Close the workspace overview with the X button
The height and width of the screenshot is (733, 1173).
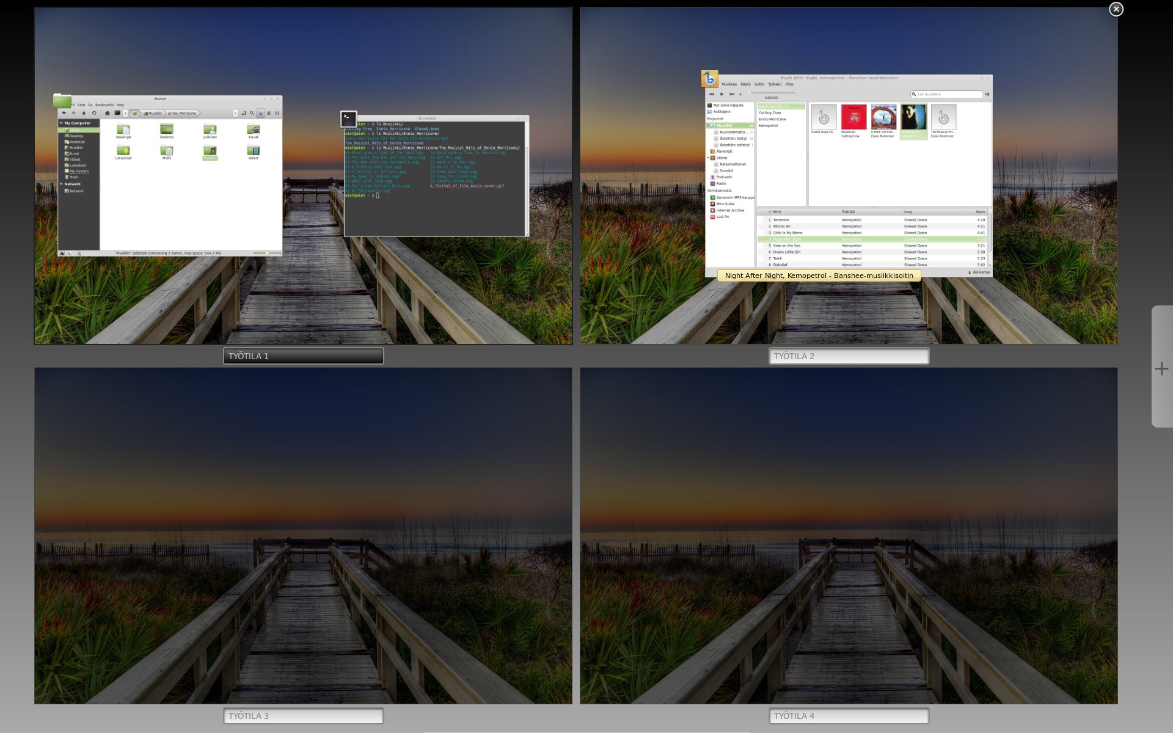pos(1116,9)
